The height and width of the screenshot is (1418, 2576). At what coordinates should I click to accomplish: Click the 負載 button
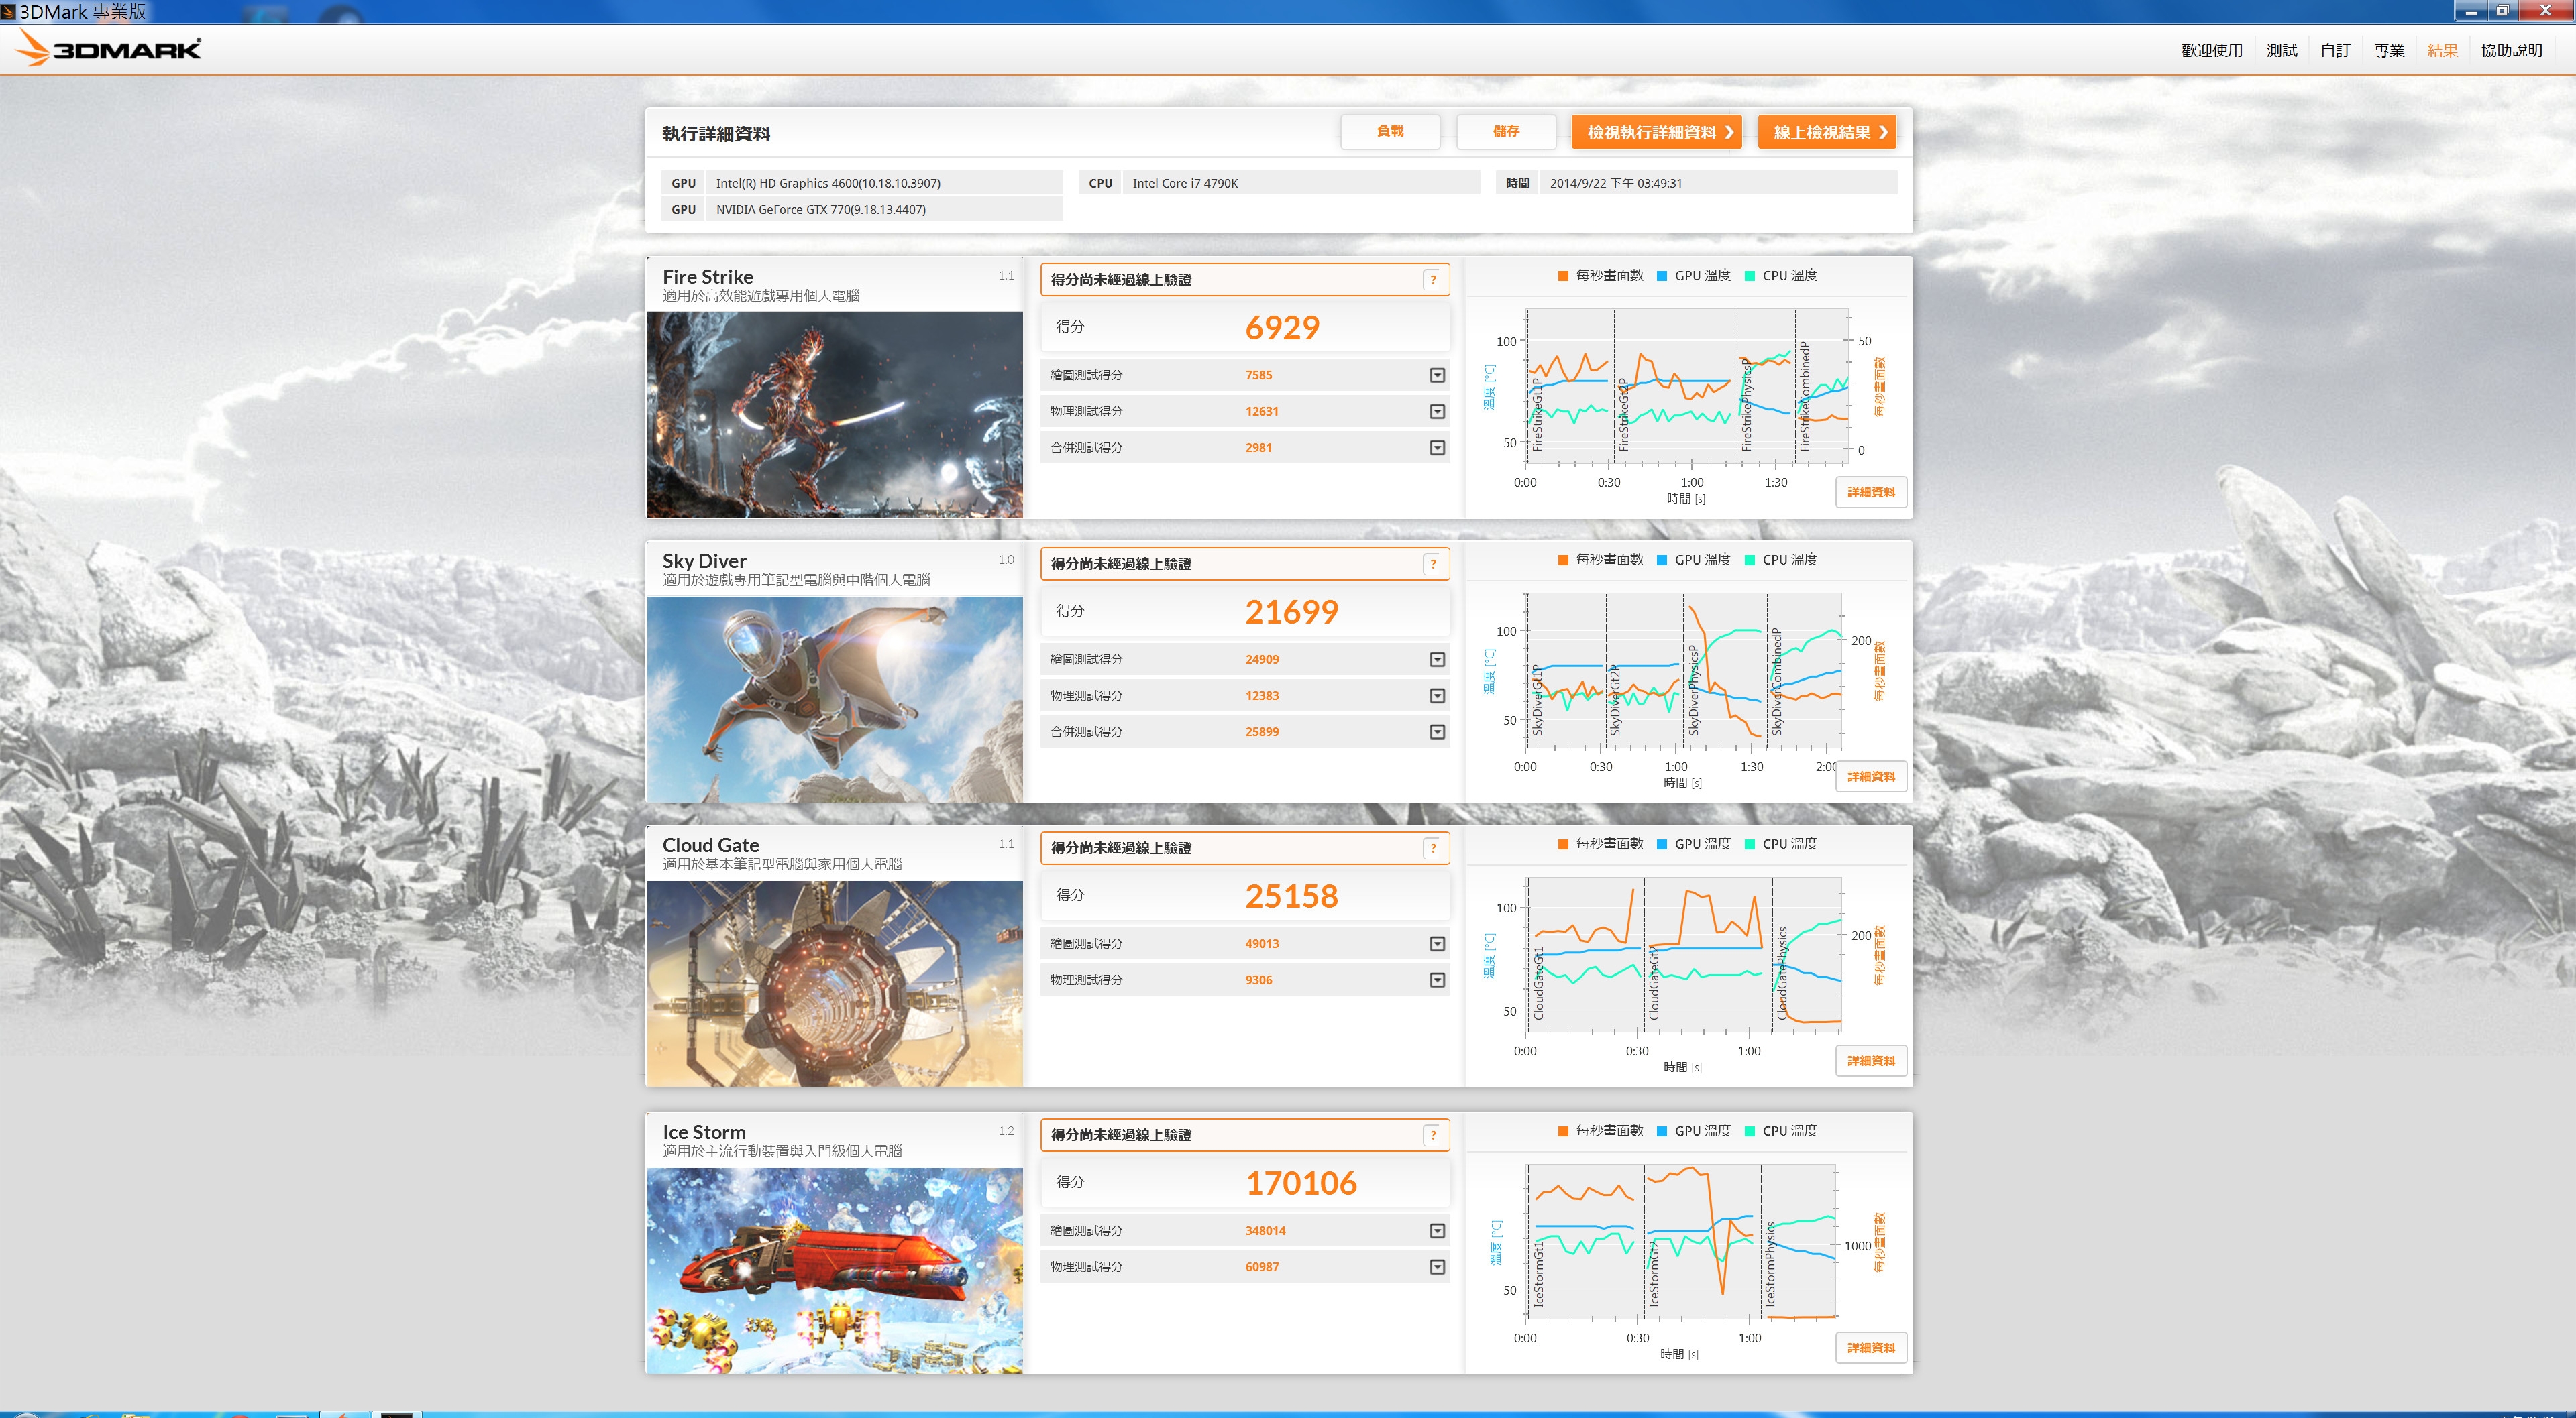pyautogui.click(x=1390, y=132)
